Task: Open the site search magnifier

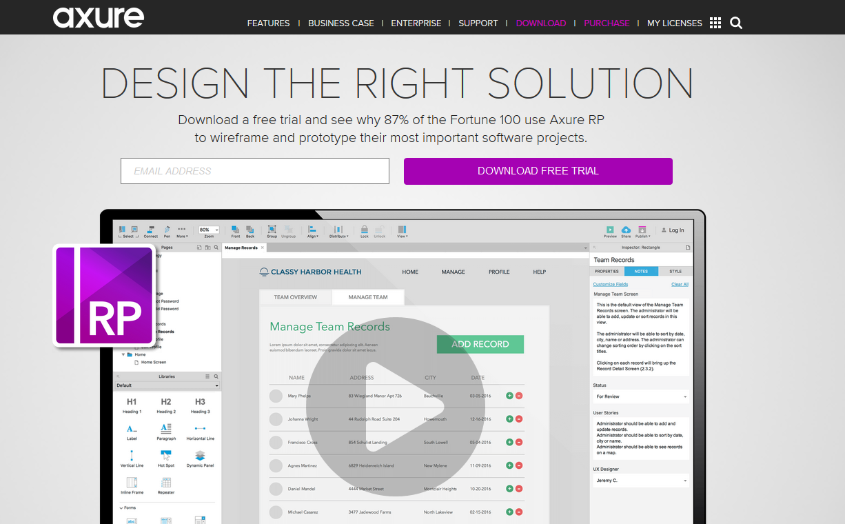Action: [x=736, y=23]
